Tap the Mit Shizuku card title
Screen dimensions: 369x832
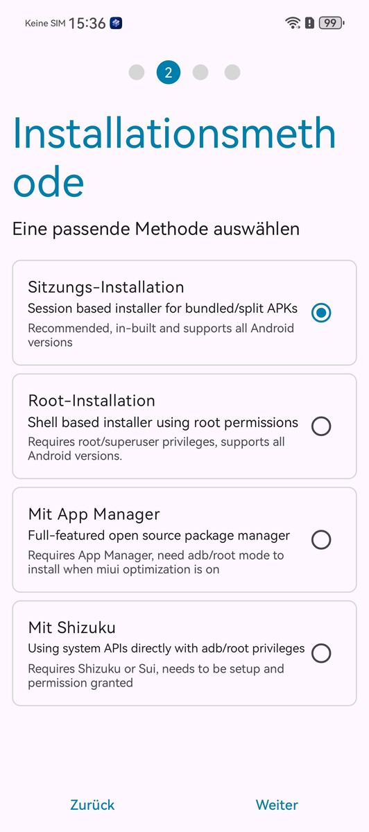(72, 627)
